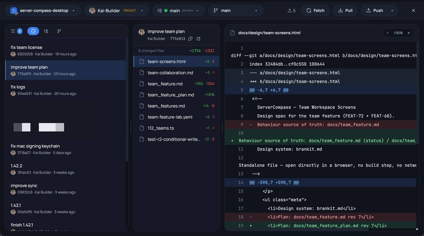Select the commit history clock tab
Viewport: 424px width, 236px height.
tap(33, 31)
